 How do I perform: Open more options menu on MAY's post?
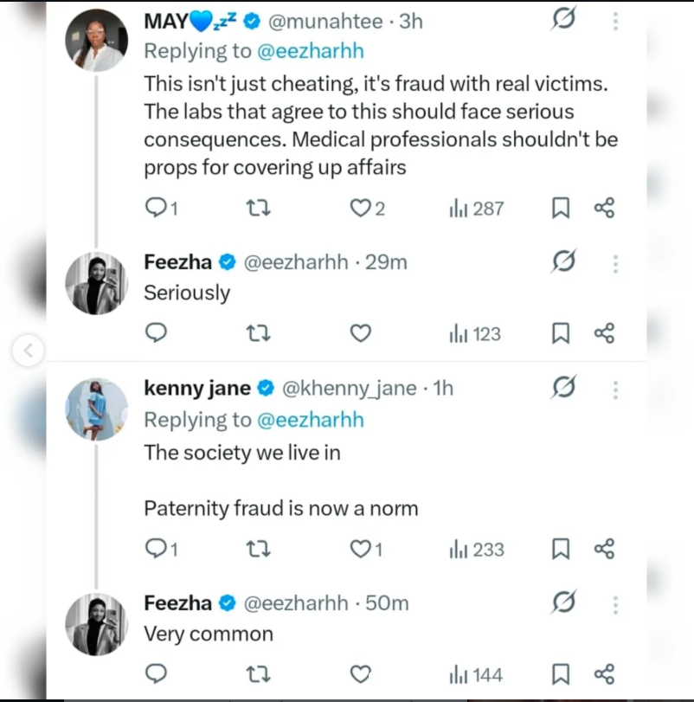point(615,20)
